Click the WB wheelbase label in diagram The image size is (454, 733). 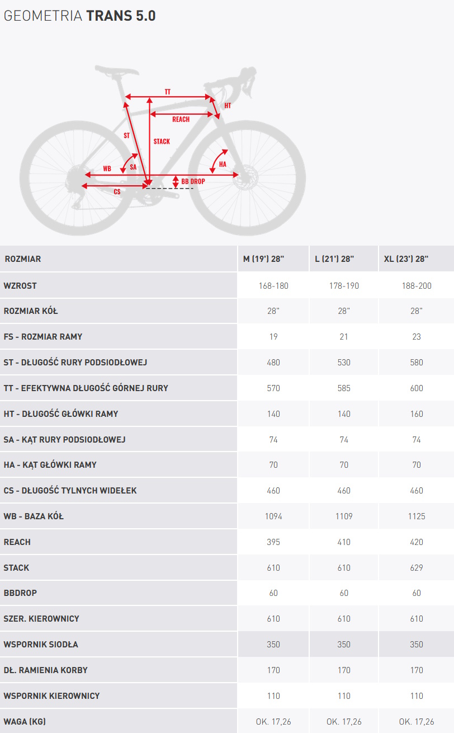[107, 168]
